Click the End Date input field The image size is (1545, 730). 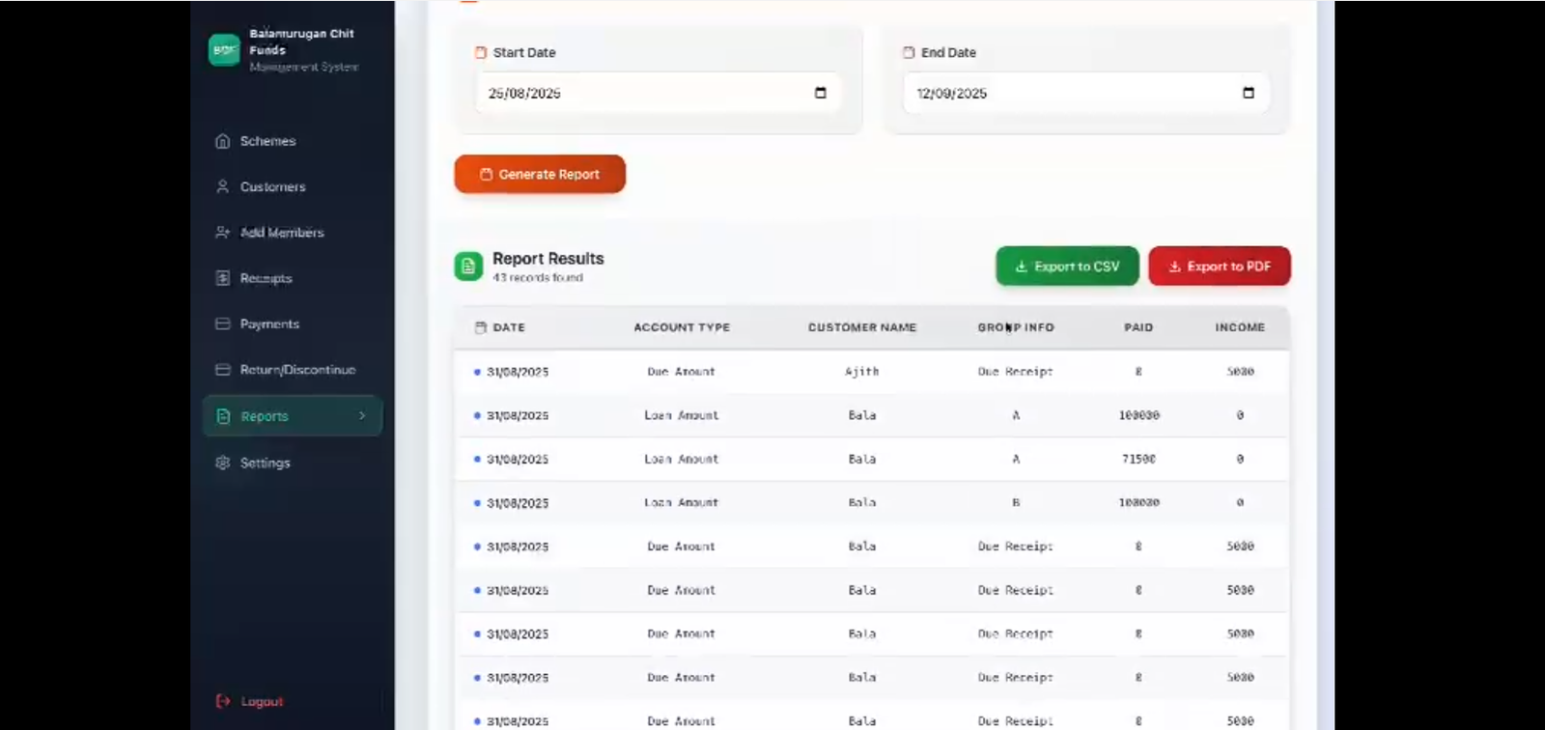[1085, 93]
